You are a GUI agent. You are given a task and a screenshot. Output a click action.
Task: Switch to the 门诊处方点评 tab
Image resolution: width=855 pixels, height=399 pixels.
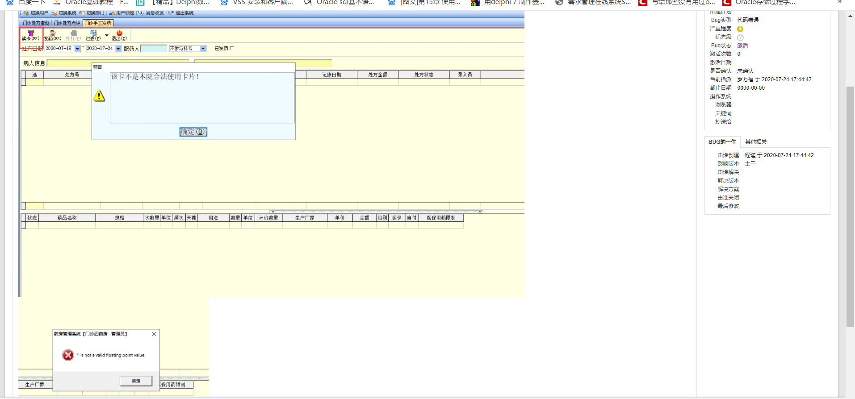click(67, 23)
